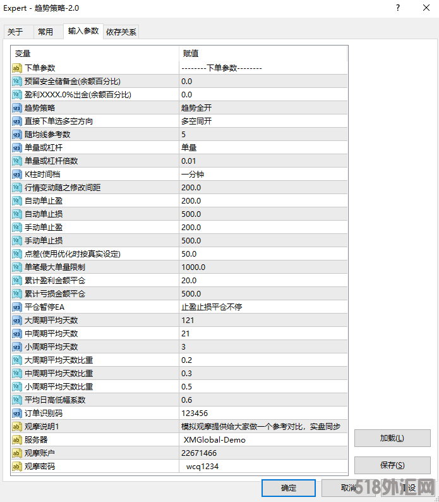Click the 加载(L) button
The width and height of the screenshot is (439, 502).
click(392, 438)
